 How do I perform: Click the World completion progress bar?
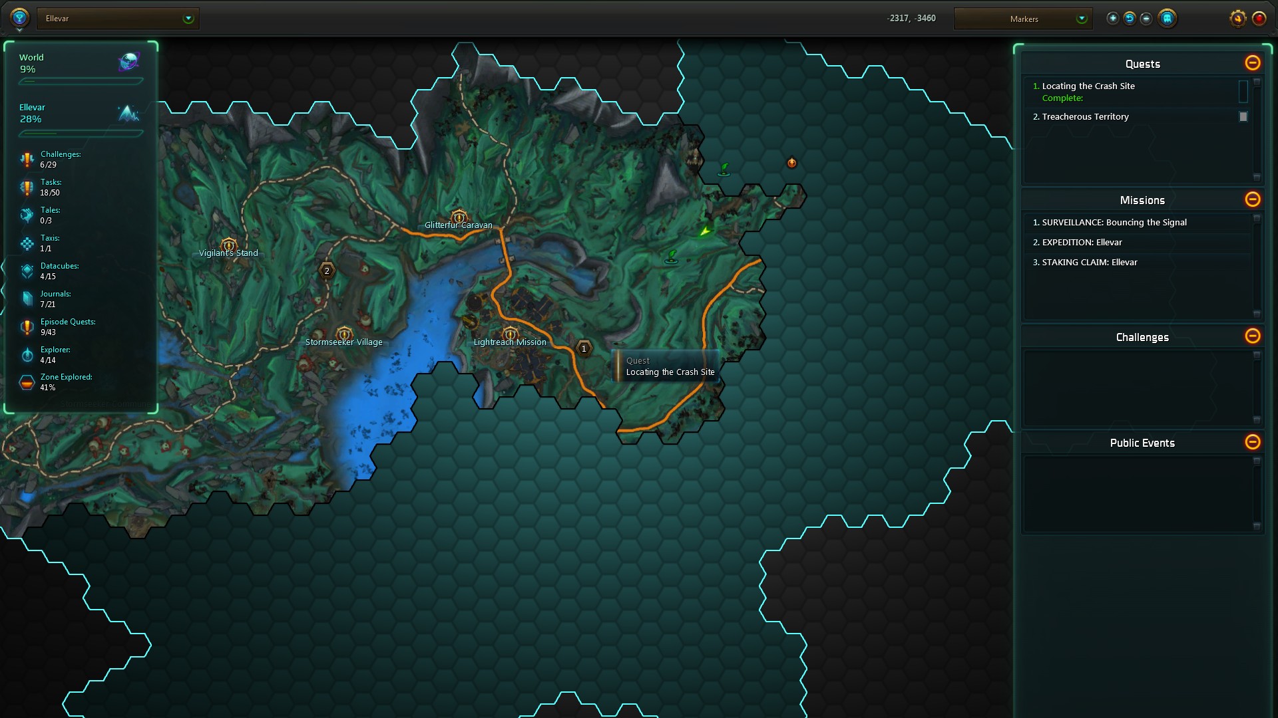[x=81, y=82]
